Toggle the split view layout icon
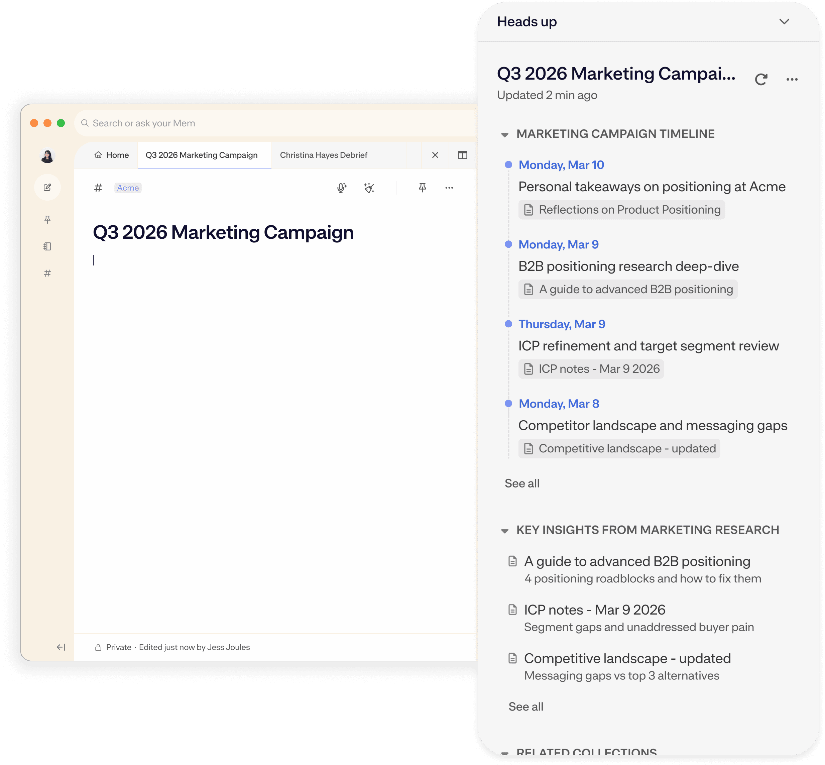Screen dimensions: 825x765 [x=462, y=155]
